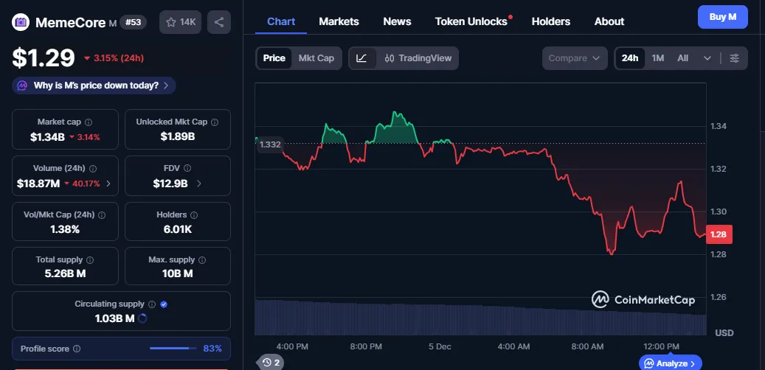Click the 5.26B M total supply value

[65, 273]
